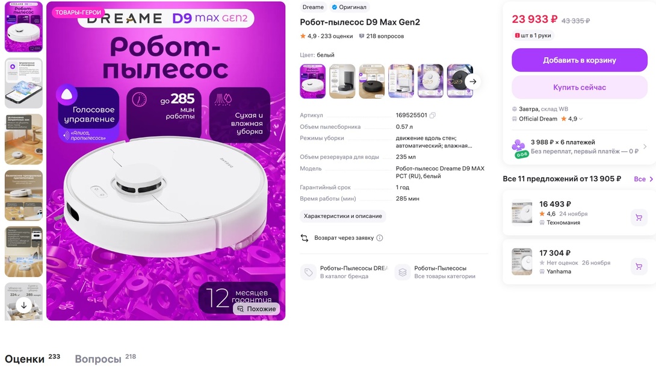Click Добавить в корзину button
The image size is (656, 371).
click(x=580, y=60)
